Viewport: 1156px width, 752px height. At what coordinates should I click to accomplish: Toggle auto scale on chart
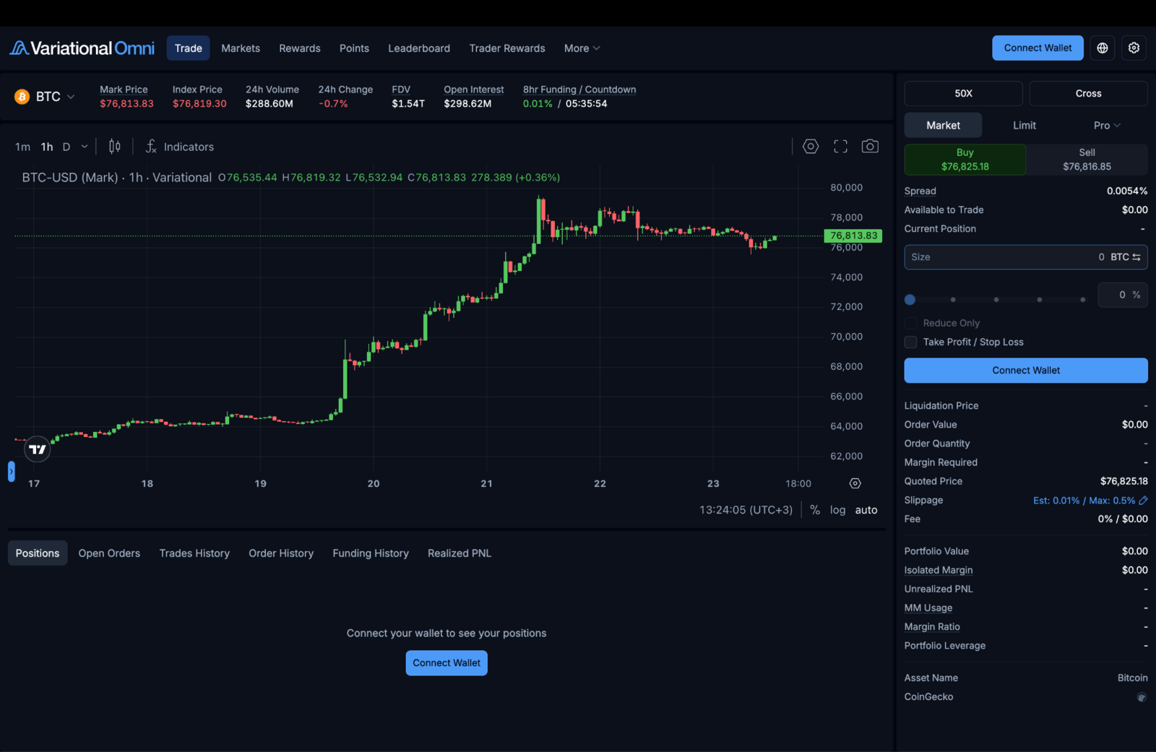[x=866, y=510]
